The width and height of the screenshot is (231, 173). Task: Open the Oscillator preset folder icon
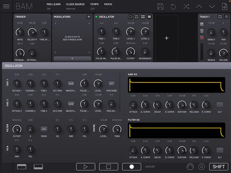click(x=130, y=17)
